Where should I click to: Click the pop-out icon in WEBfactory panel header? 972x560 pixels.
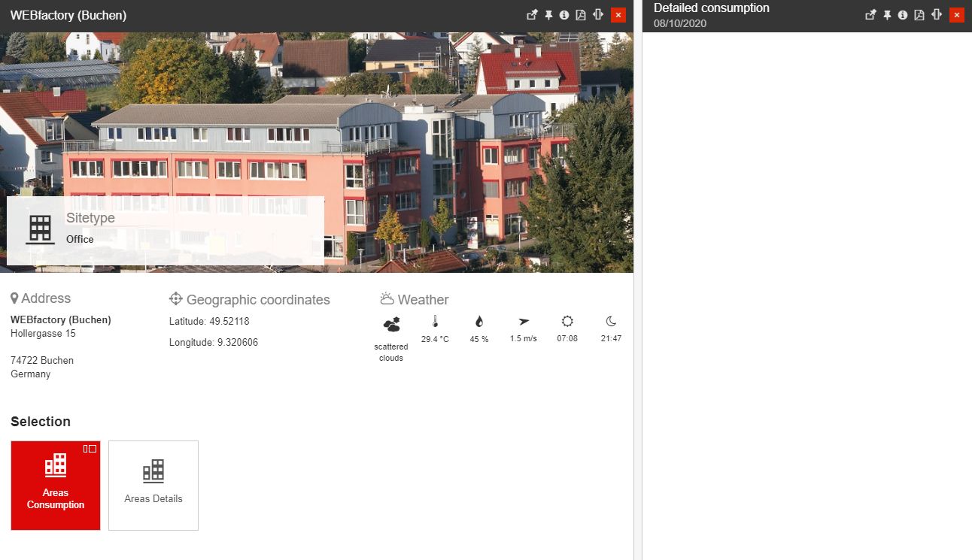pyautogui.click(x=532, y=15)
